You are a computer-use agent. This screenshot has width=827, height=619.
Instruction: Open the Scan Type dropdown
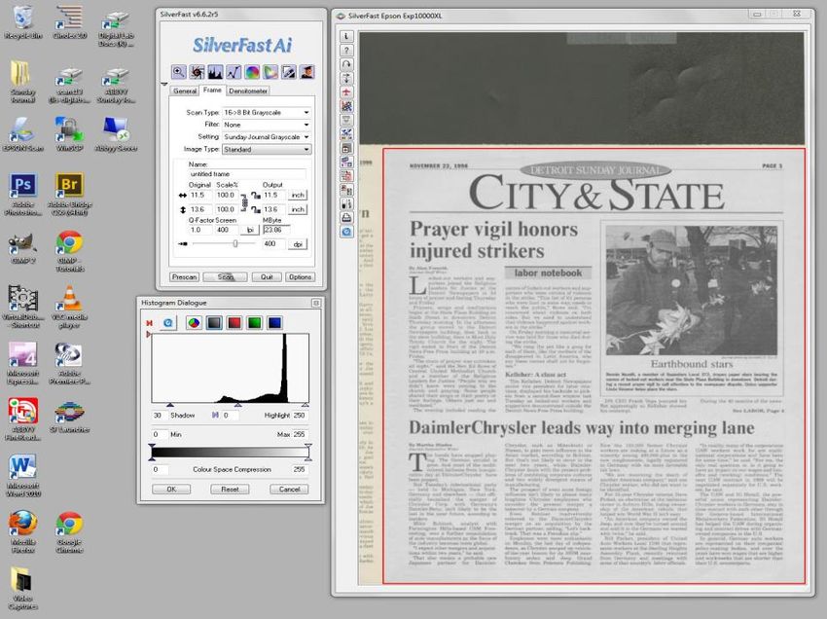coord(267,112)
